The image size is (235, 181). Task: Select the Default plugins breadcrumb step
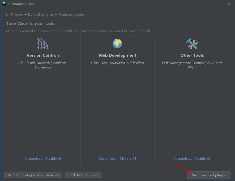click(41, 15)
